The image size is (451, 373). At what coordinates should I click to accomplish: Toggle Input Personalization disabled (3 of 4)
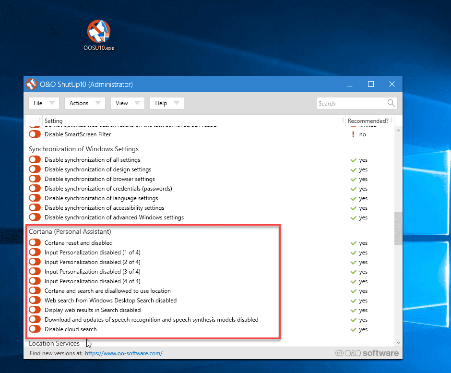point(35,271)
